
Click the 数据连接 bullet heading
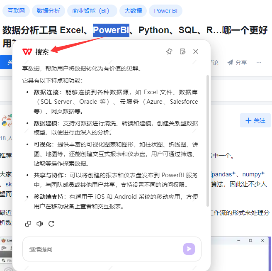(46, 92)
